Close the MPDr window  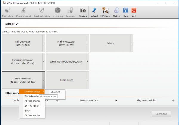175,3
